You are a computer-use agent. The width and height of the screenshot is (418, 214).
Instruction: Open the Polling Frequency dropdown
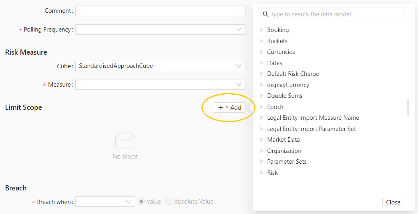[x=160, y=30]
